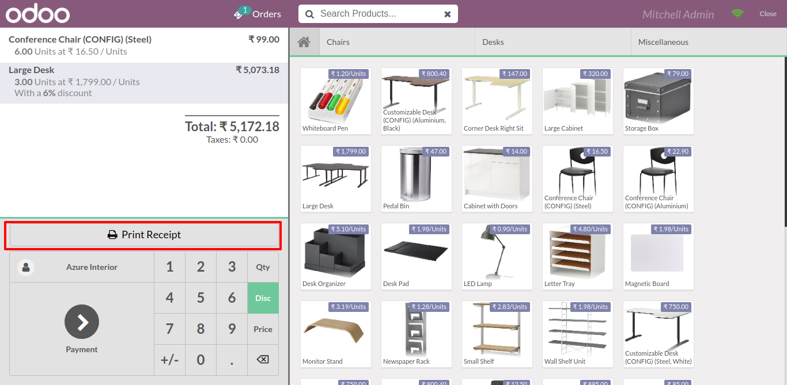
Task: Select Customizable Desk (Steel, White) product
Action: click(x=659, y=334)
